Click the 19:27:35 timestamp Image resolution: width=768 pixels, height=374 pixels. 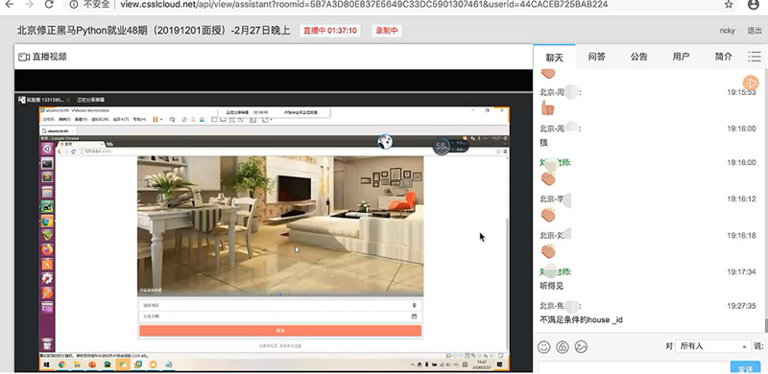[x=741, y=306]
